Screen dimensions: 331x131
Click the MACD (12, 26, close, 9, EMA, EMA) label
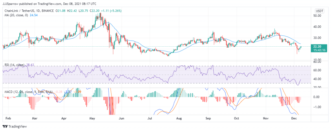pyautogui.click(x=28, y=92)
